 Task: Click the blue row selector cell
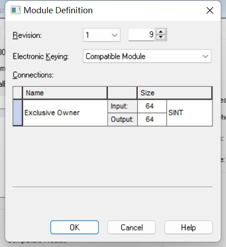coord(18,113)
